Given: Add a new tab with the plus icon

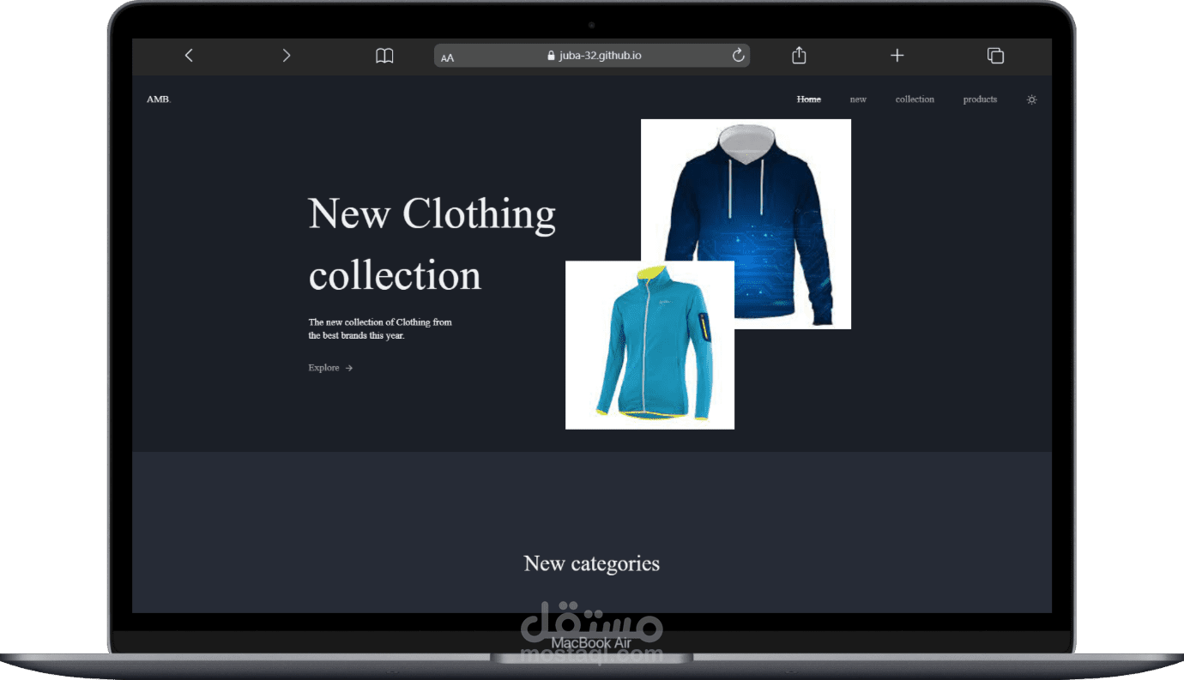Looking at the screenshot, I should tap(897, 56).
